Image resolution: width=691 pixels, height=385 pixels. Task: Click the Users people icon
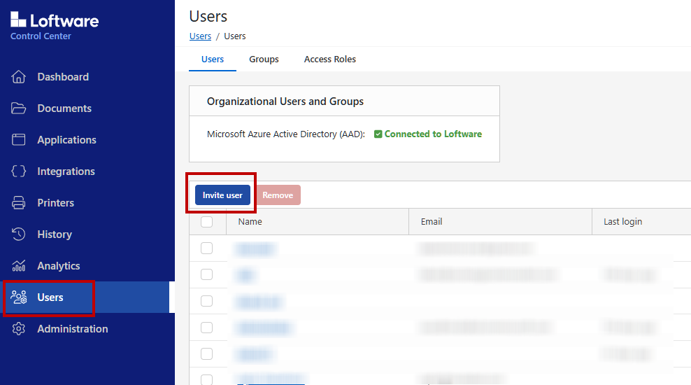click(18, 297)
